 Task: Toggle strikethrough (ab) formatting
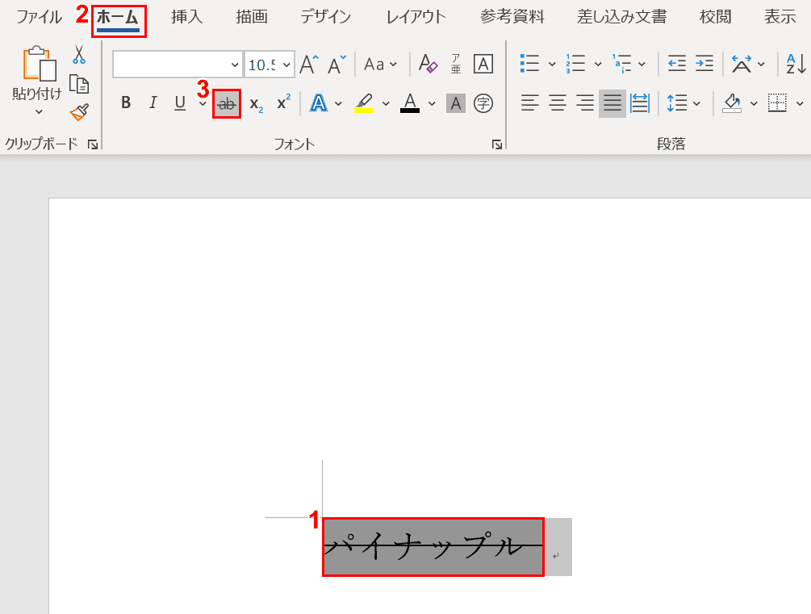point(227,104)
